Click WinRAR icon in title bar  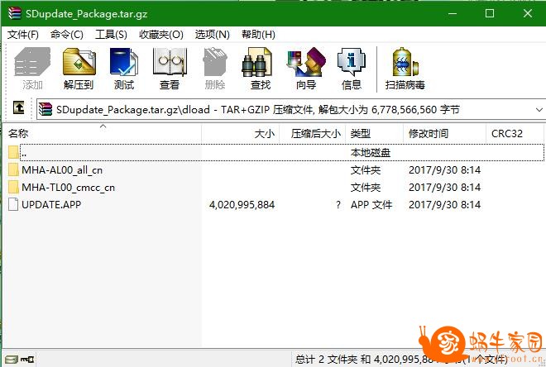pyautogui.click(x=15, y=13)
